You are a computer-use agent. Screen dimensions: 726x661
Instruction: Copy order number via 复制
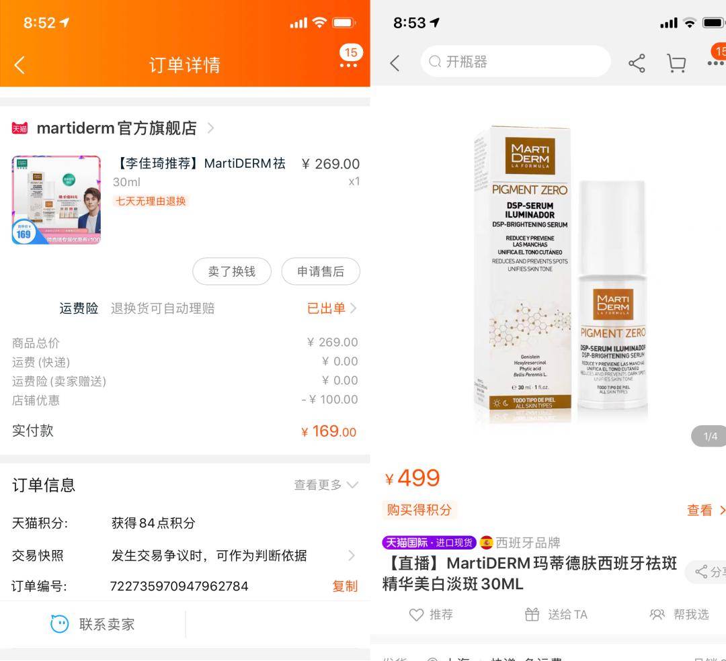pyautogui.click(x=345, y=586)
